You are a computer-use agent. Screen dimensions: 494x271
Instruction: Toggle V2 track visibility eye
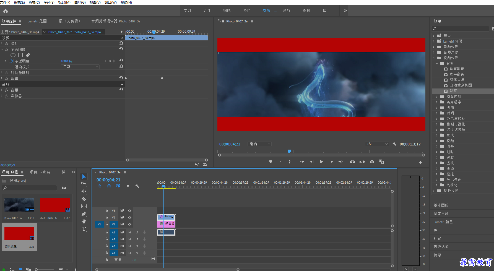[x=129, y=217]
